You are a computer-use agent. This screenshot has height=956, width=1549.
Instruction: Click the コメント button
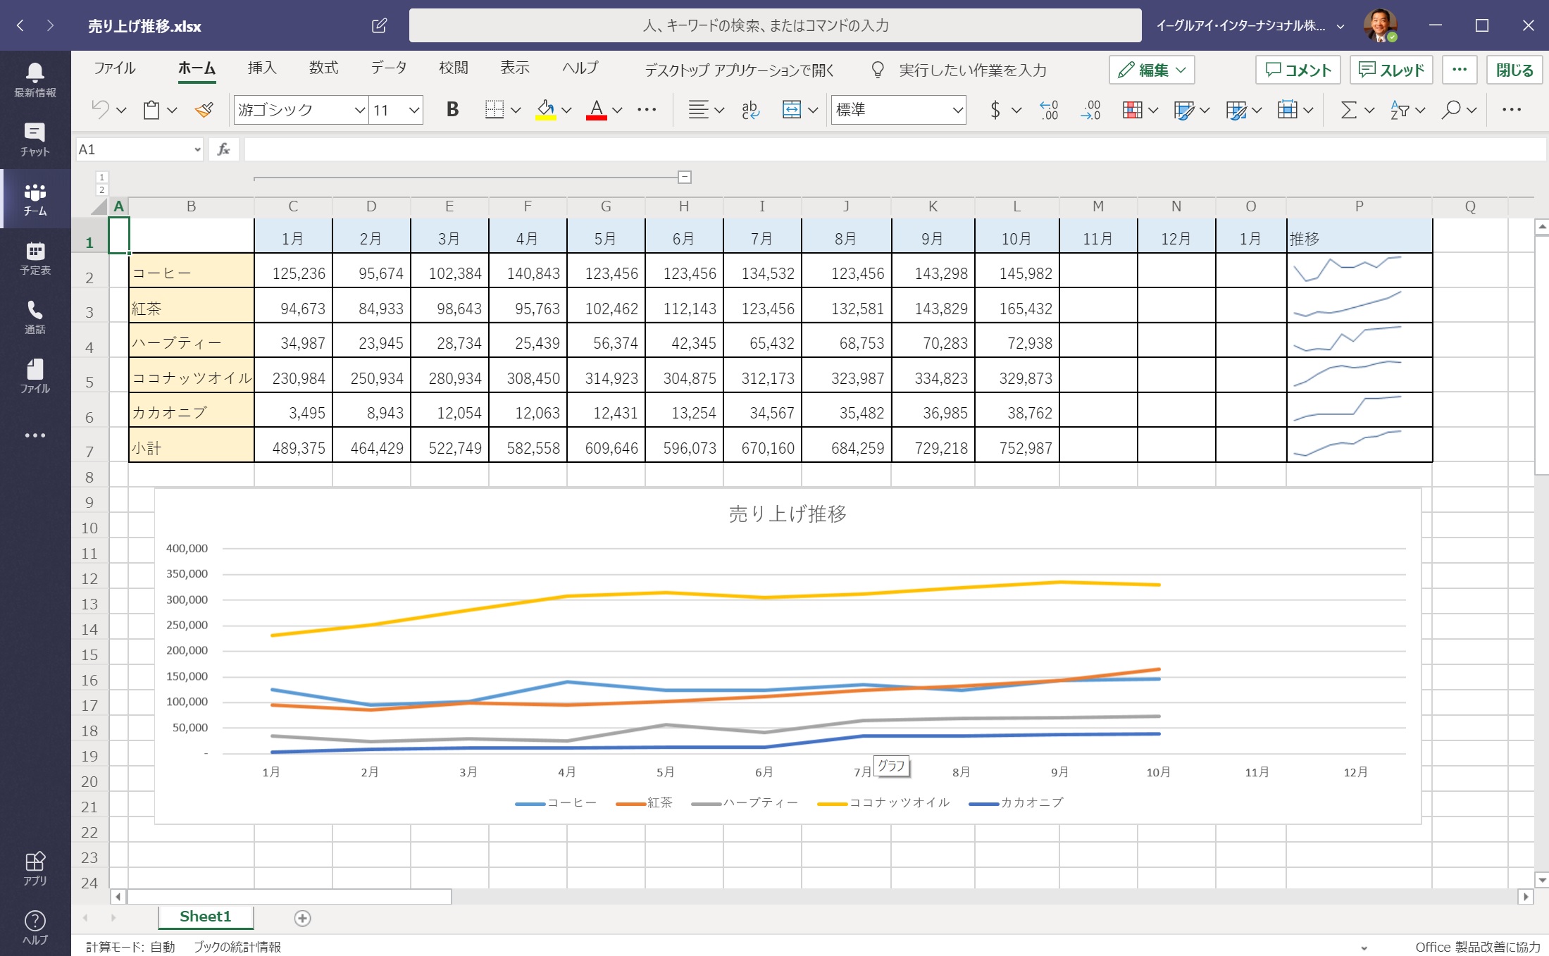tap(1298, 70)
